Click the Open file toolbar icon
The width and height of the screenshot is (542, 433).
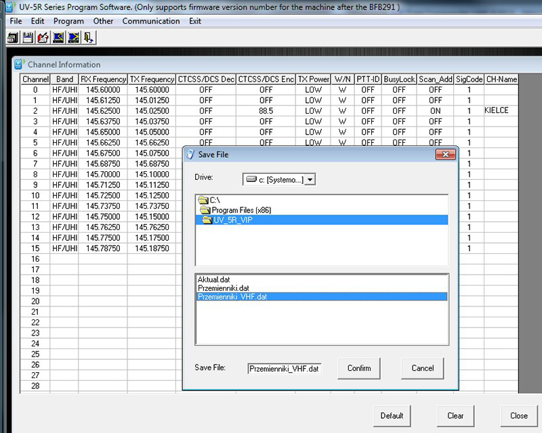tap(13, 37)
